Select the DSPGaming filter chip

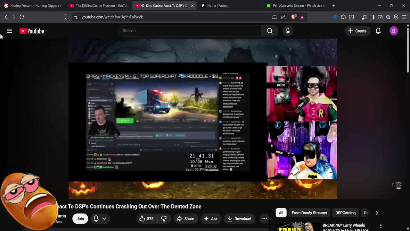point(345,213)
